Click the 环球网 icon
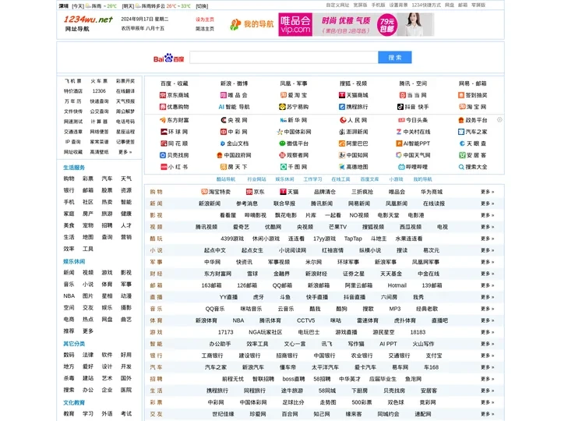The width and height of the screenshot is (561, 421). (x=164, y=132)
